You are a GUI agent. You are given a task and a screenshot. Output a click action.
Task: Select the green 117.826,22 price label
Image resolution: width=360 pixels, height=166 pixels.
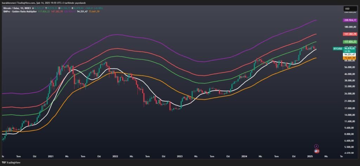(350, 42)
